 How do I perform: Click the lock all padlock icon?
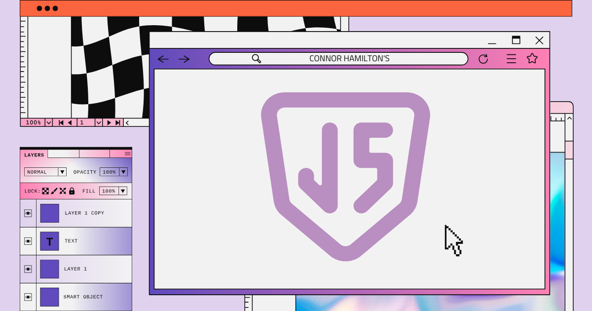72,191
